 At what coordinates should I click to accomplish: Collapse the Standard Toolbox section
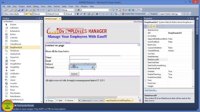[4, 21]
